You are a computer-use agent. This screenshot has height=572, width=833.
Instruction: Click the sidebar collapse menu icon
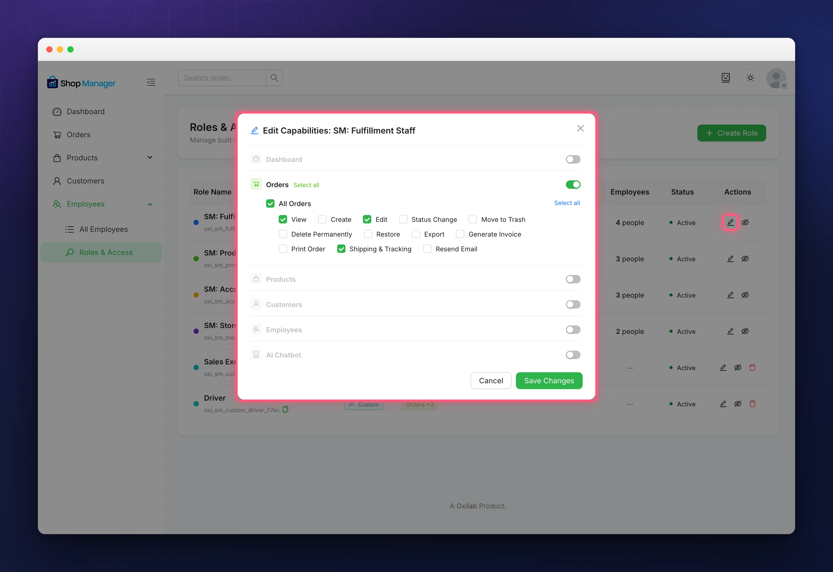151,83
